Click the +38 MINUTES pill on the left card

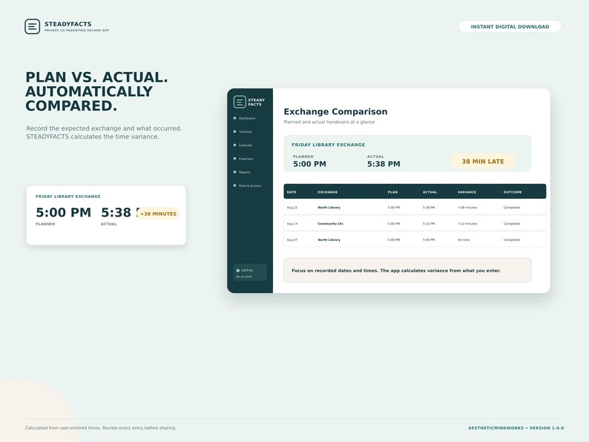[x=158, y=214]
